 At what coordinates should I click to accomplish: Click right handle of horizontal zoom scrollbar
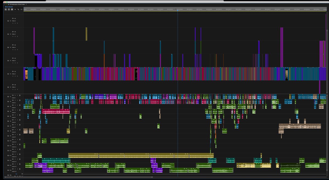[152, 177]
